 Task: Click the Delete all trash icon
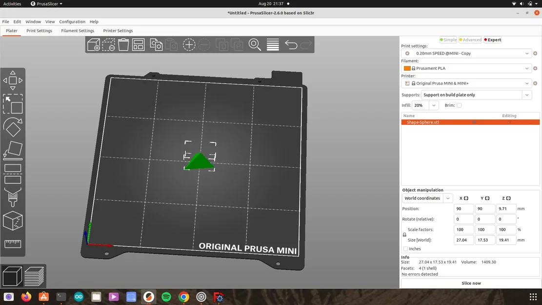coord(123,45)
